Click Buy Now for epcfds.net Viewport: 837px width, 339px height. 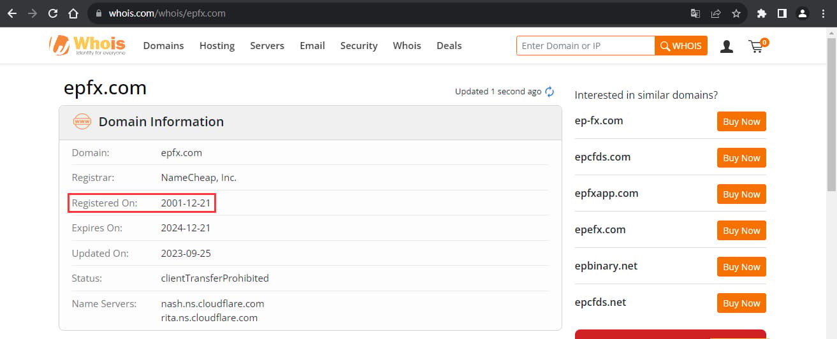[741, 303]
